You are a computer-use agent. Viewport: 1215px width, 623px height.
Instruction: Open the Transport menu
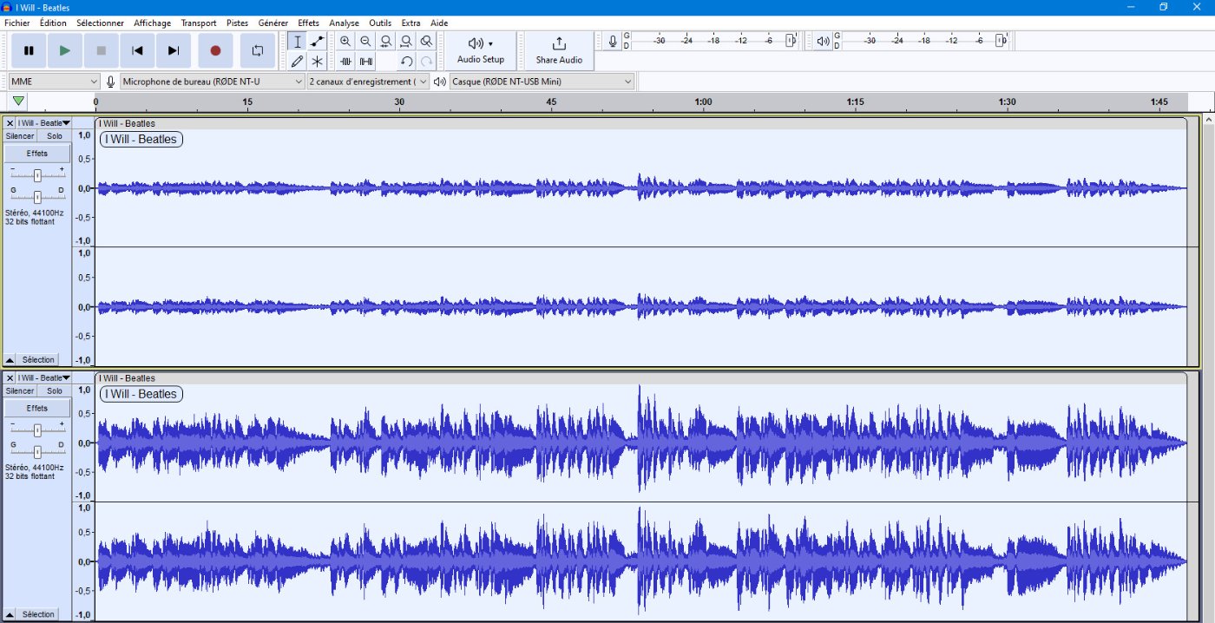click(x=199, y=23)
